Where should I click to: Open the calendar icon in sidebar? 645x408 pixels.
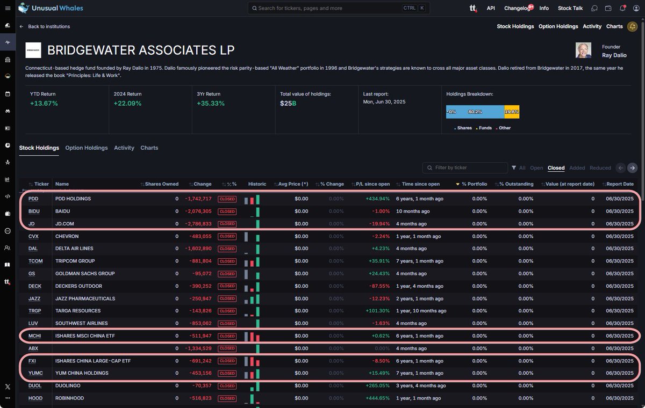(8, 93)
